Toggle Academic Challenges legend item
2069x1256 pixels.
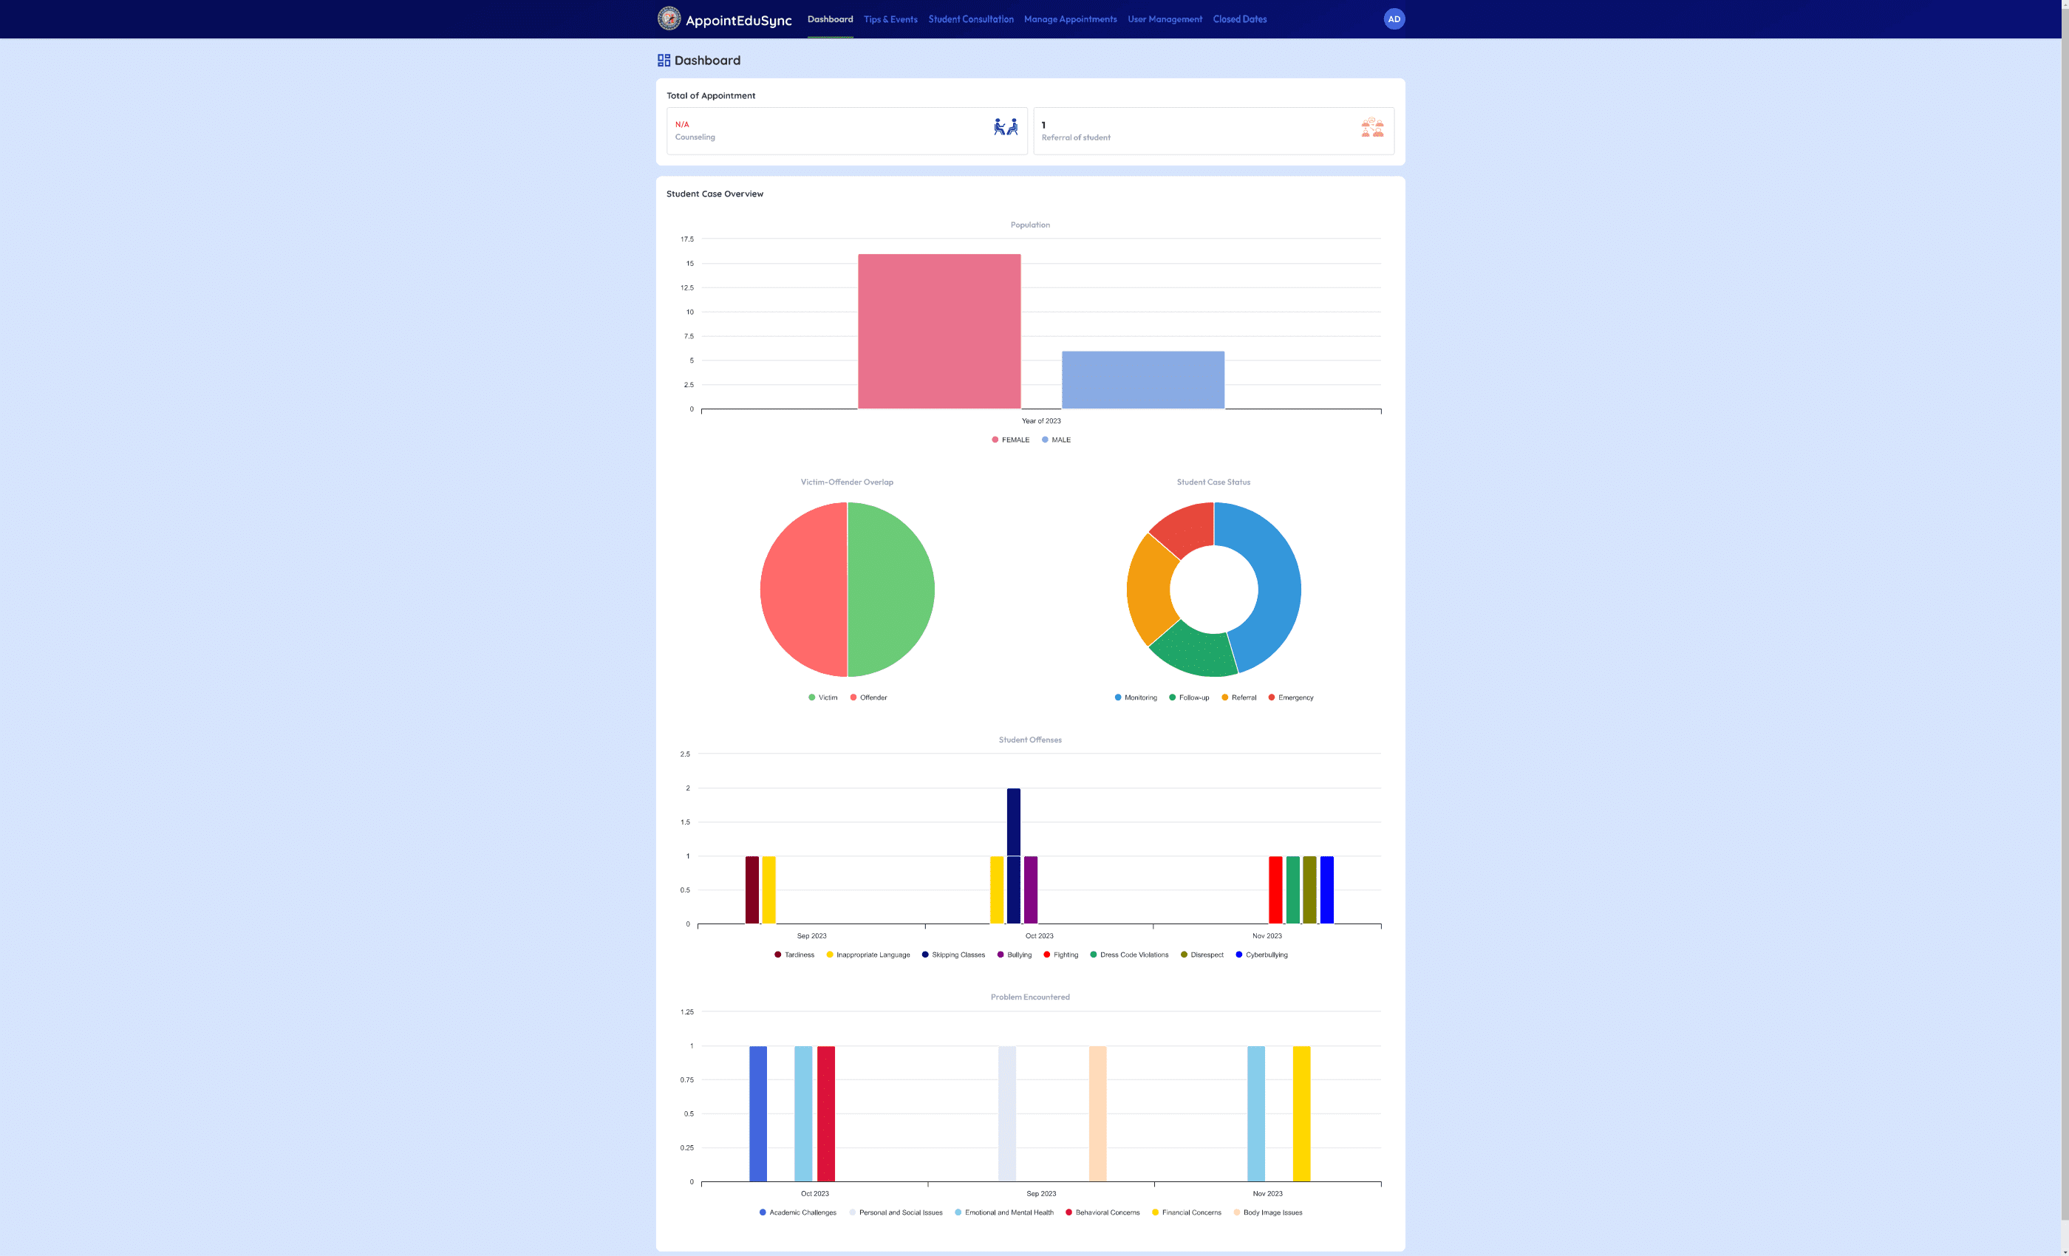[798, 1212]
